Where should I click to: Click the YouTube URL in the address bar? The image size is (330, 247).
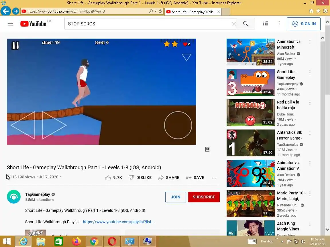[66, 11]
